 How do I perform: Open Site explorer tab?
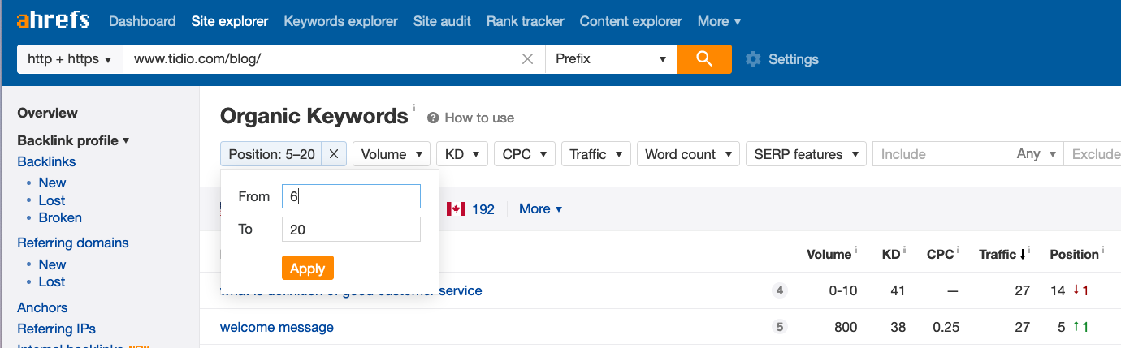click(230, 21)
